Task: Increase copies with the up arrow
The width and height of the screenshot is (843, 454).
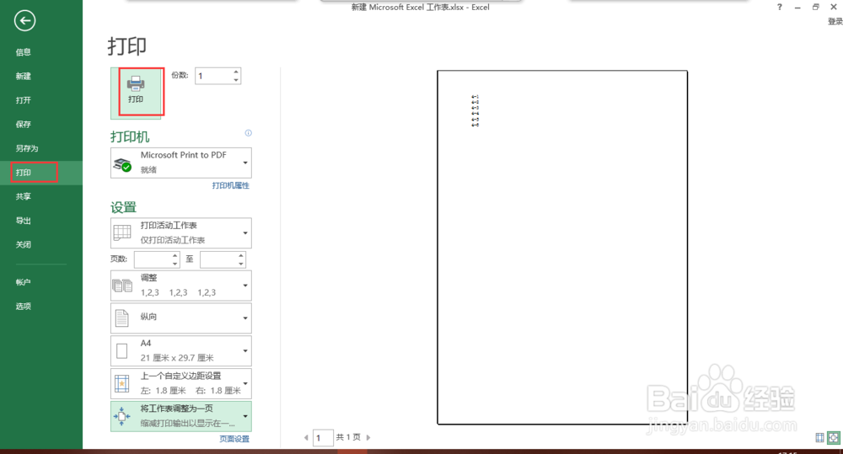Action: pyautogui.click(x=236, y=72)
